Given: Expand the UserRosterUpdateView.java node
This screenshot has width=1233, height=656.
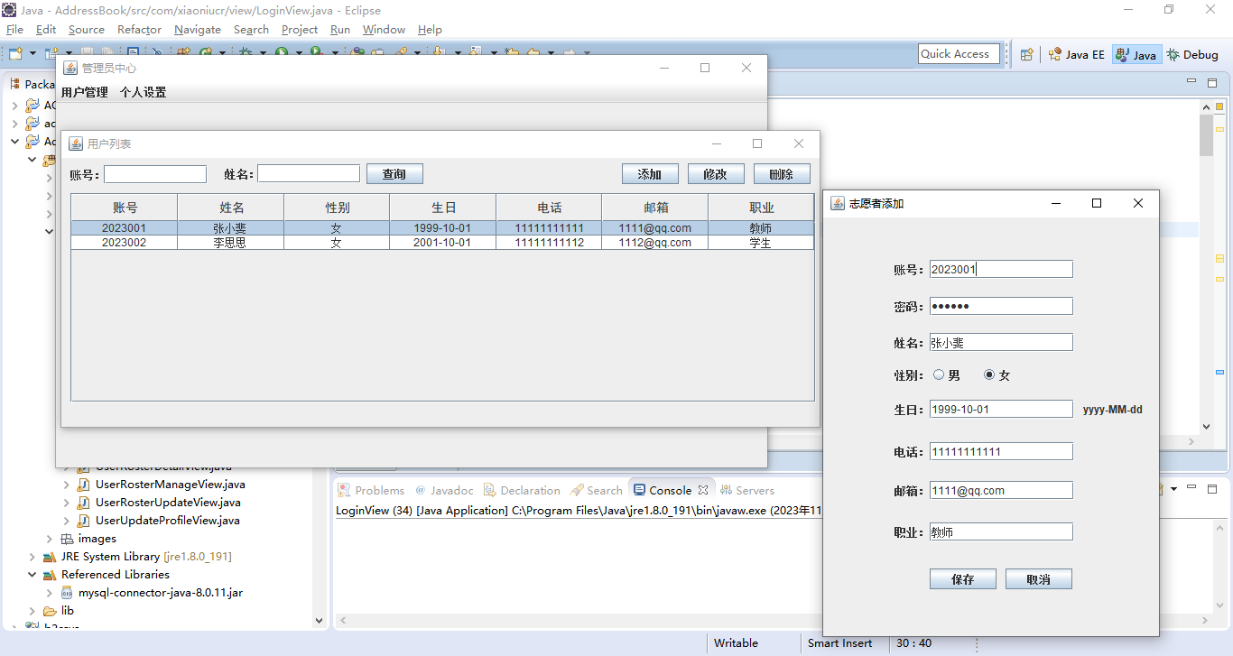Looking at the screenshot, I should 67,503.
